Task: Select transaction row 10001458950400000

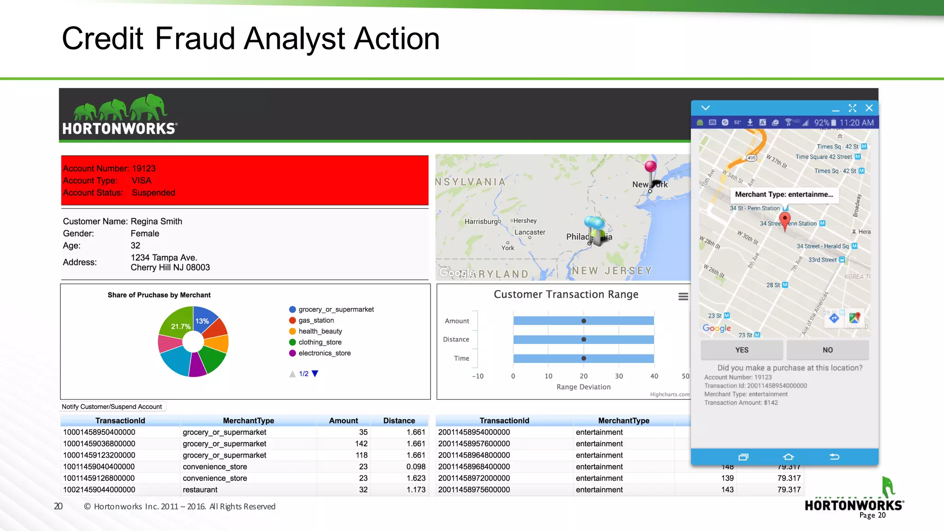Action: 244,432
